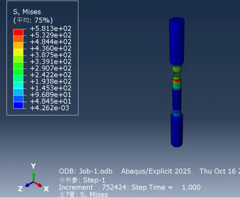The image size is (240, 198).
Task: Click the Abaqus/Explicit 2025 label
Action: click(x=156, y=172)
